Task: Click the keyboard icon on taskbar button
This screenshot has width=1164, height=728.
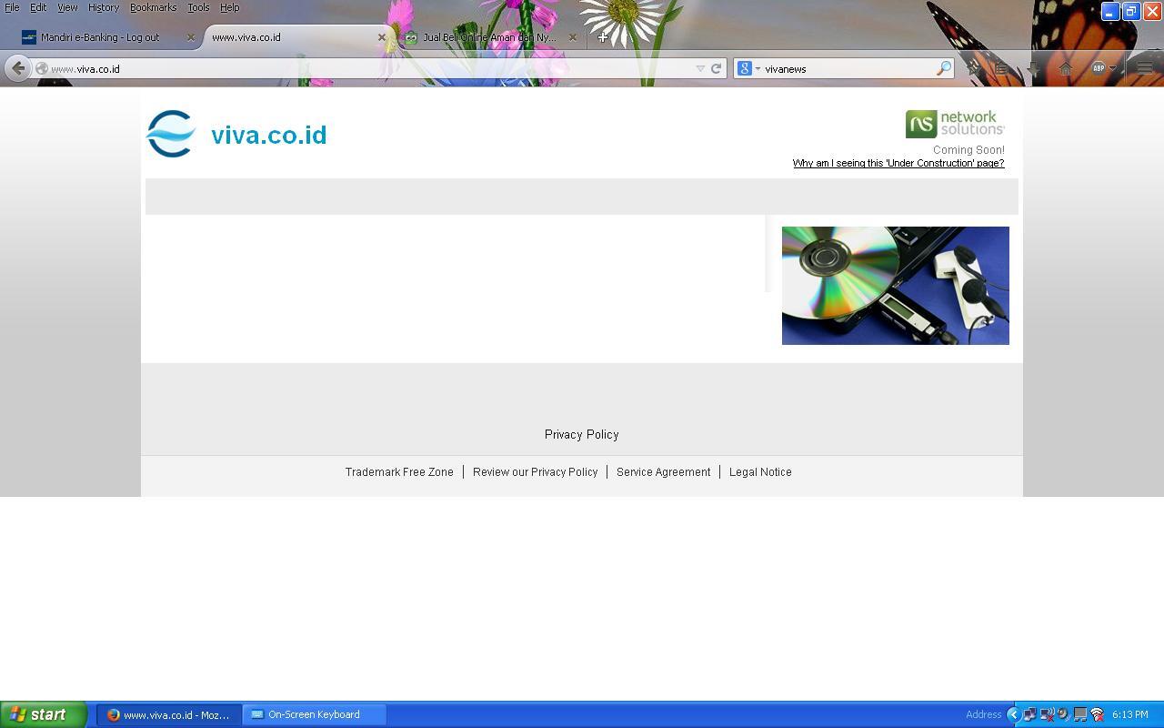Action: (x=257, y=714)
